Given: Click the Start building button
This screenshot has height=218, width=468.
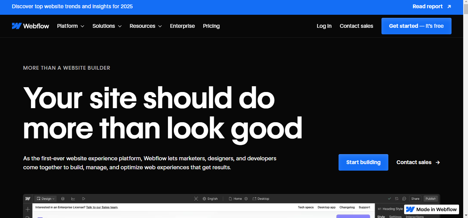Looking at the screenshot, I should coord(363,162).
